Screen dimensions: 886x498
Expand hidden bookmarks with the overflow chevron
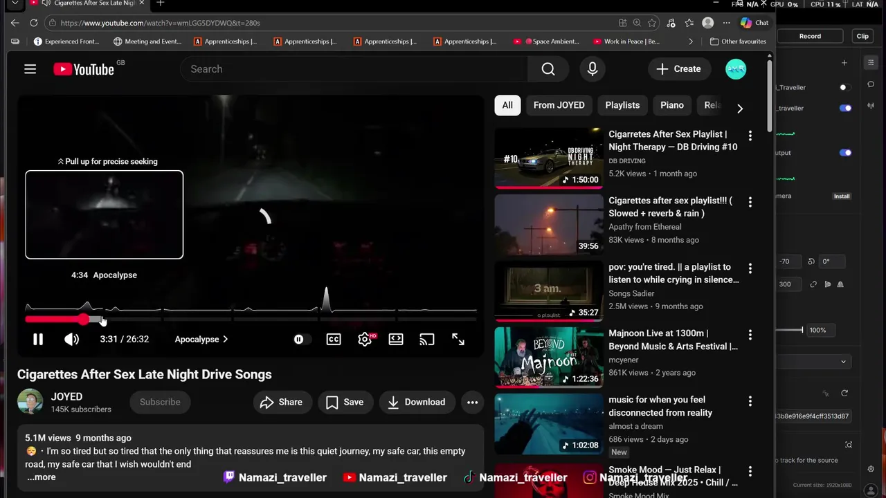(690, 41)
